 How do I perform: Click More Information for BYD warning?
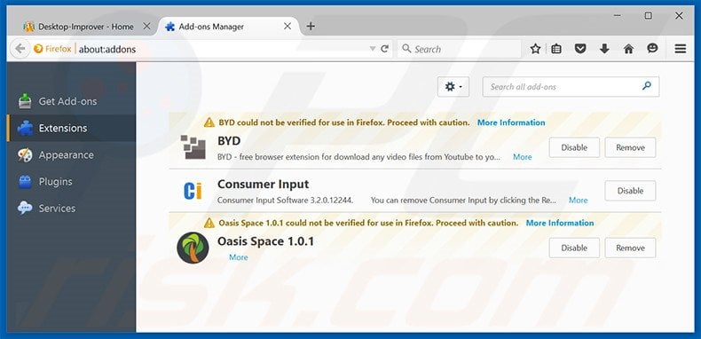(511, 122)
